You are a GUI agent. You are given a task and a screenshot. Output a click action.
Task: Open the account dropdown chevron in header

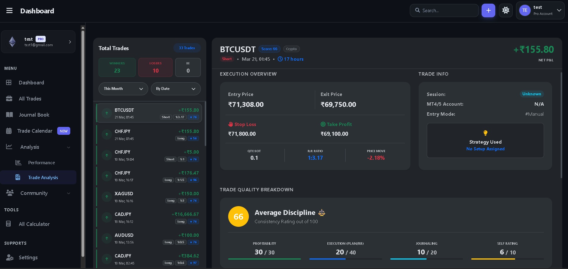[559, 10]
